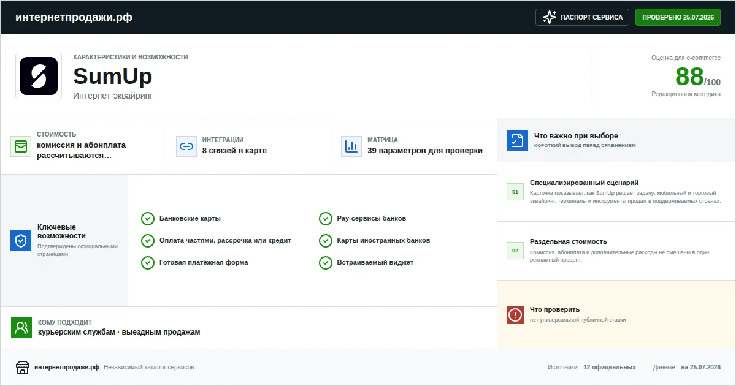Click the Банковские карты feature text
Screen dimensions: 736x386
tap(190, 219)
